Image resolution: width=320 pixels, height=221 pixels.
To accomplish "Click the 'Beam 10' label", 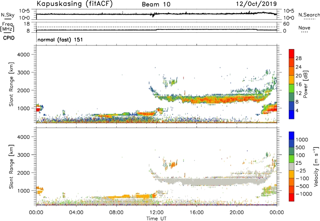I will point(156,4).
